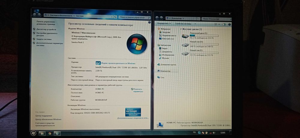Toggle preview pane icon in Computer window

pos(224,24)
